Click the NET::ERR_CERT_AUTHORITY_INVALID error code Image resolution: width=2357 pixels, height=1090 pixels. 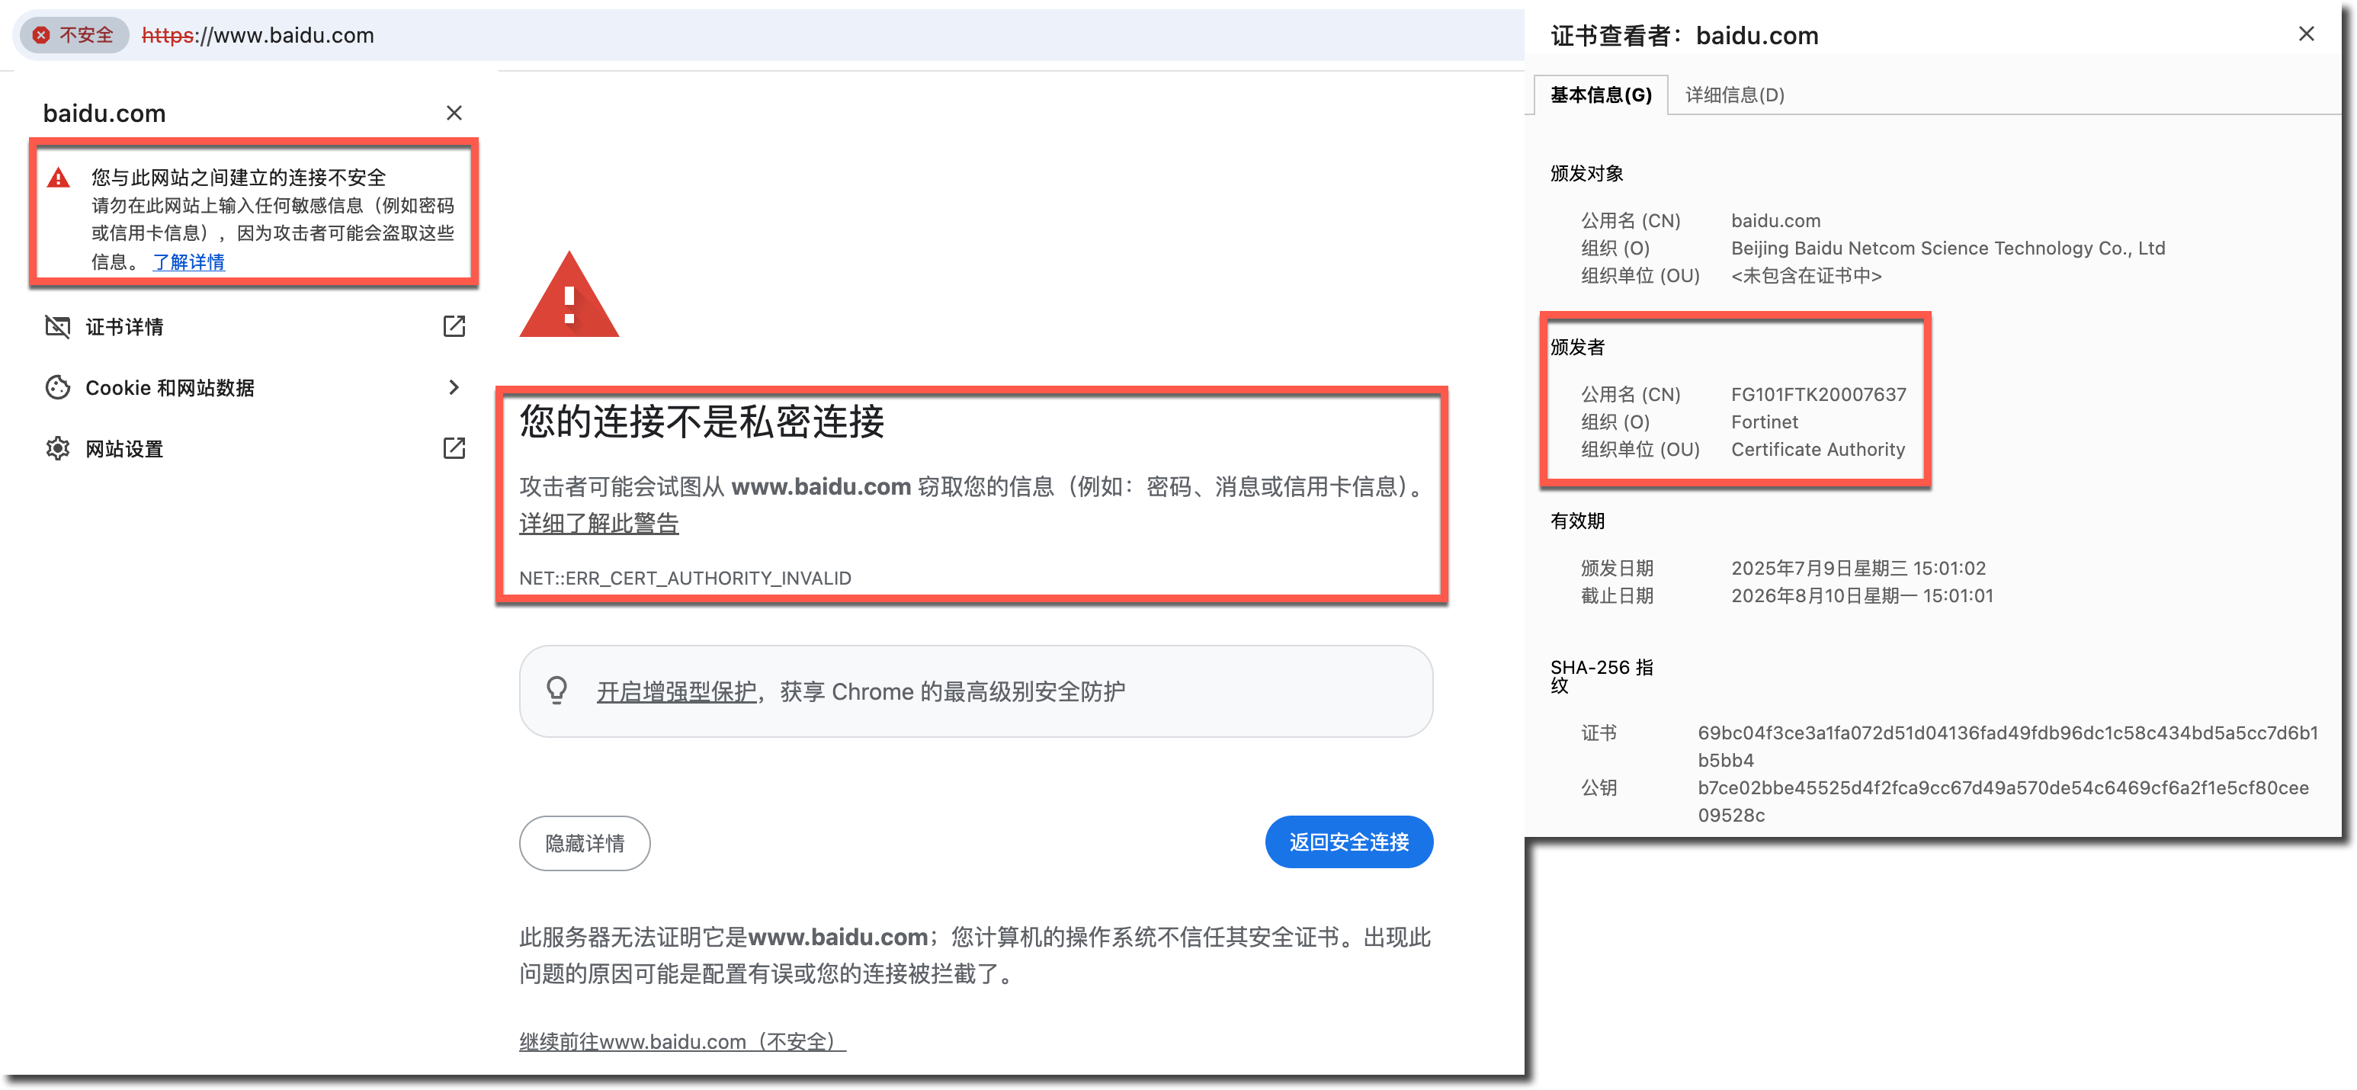(685, 579)
